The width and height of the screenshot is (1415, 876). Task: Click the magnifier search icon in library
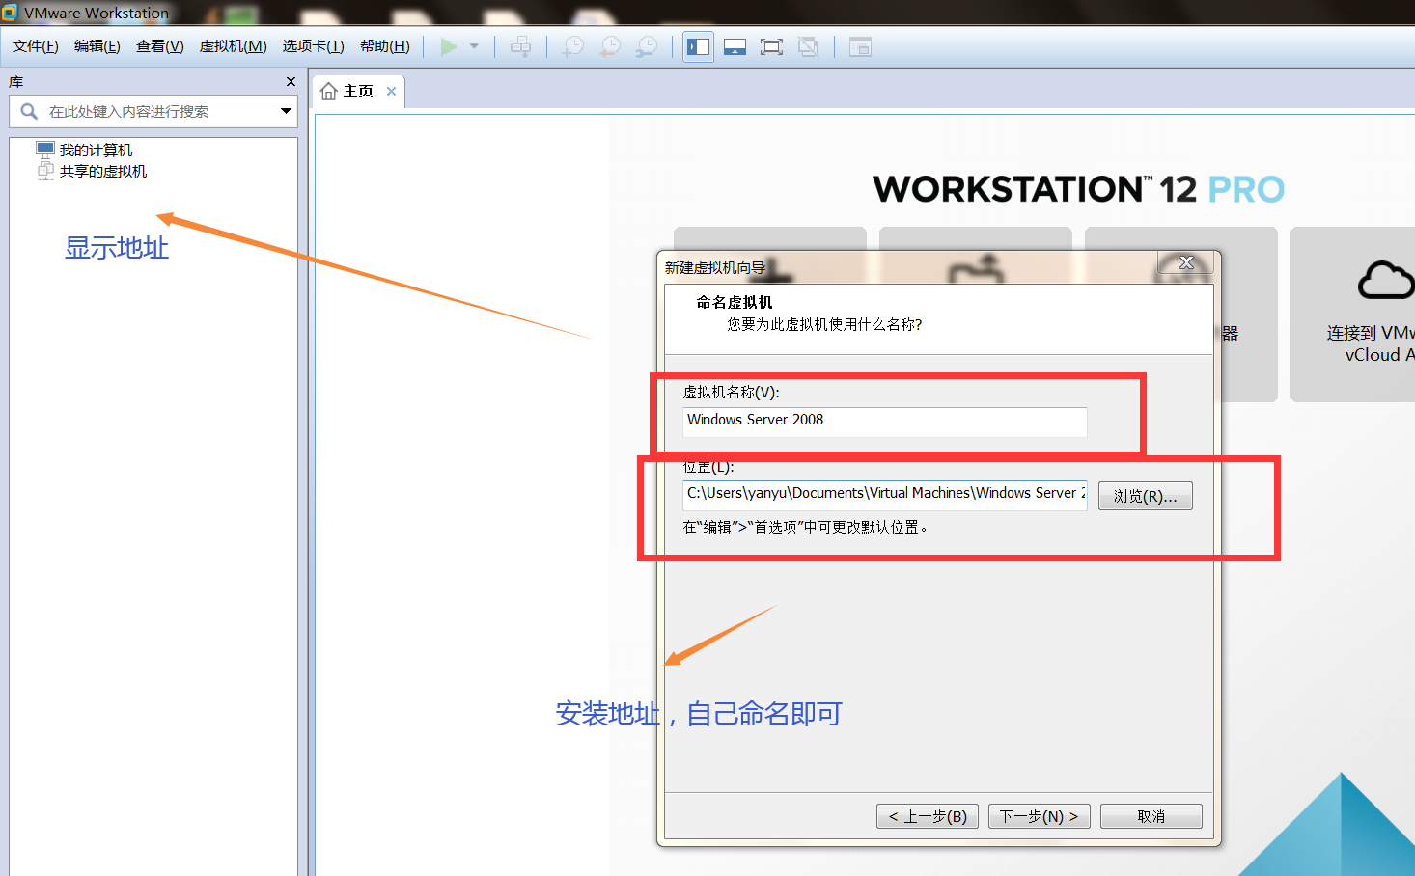point(29,111)
